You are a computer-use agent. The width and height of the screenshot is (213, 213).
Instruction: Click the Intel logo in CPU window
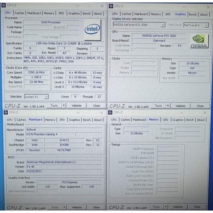pos(93,30)
